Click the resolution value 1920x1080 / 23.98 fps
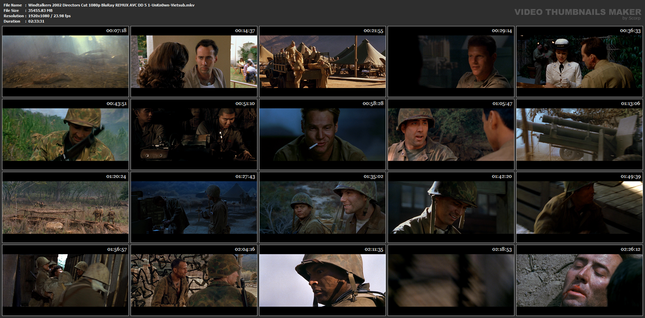Image resolution: width=645 pixels, height=318 pixels. tap(49, 16)
